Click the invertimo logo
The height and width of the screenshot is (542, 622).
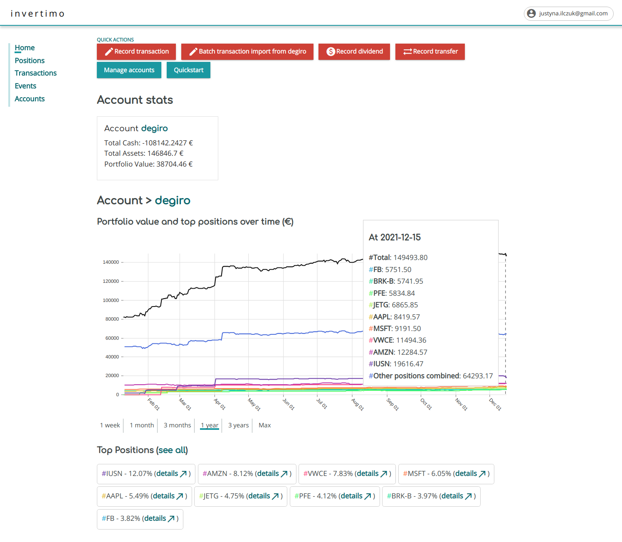(x=37, y=14)
